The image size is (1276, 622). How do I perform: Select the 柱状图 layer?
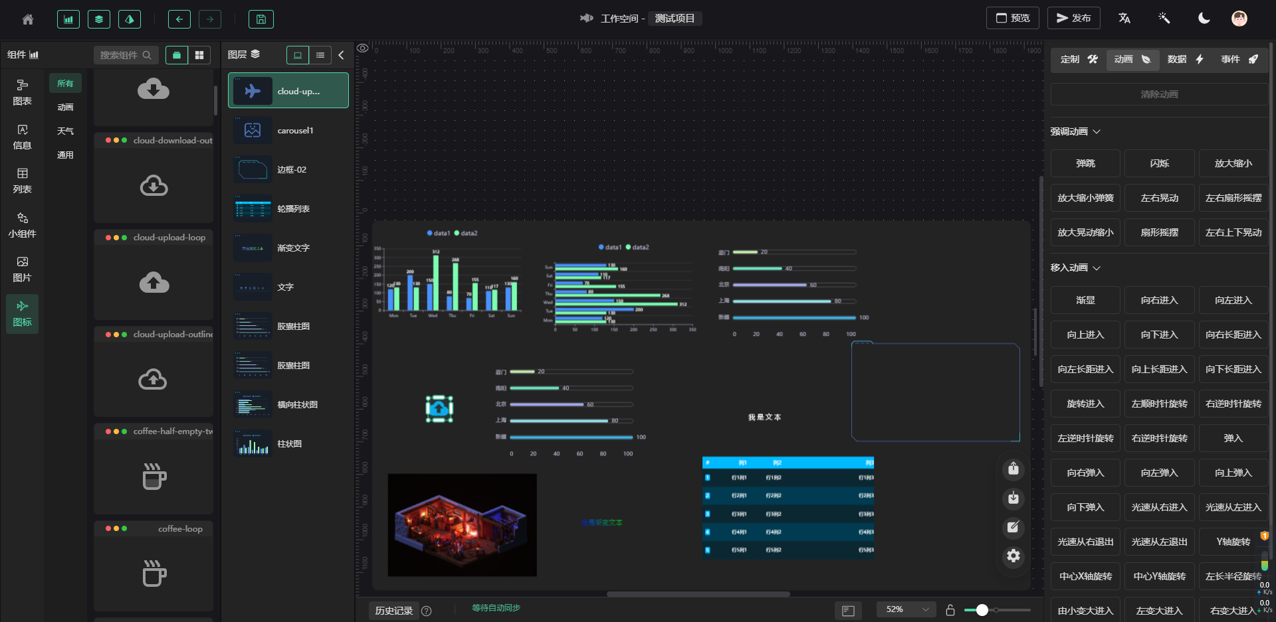pyautogui.click(x=288, y=443)
